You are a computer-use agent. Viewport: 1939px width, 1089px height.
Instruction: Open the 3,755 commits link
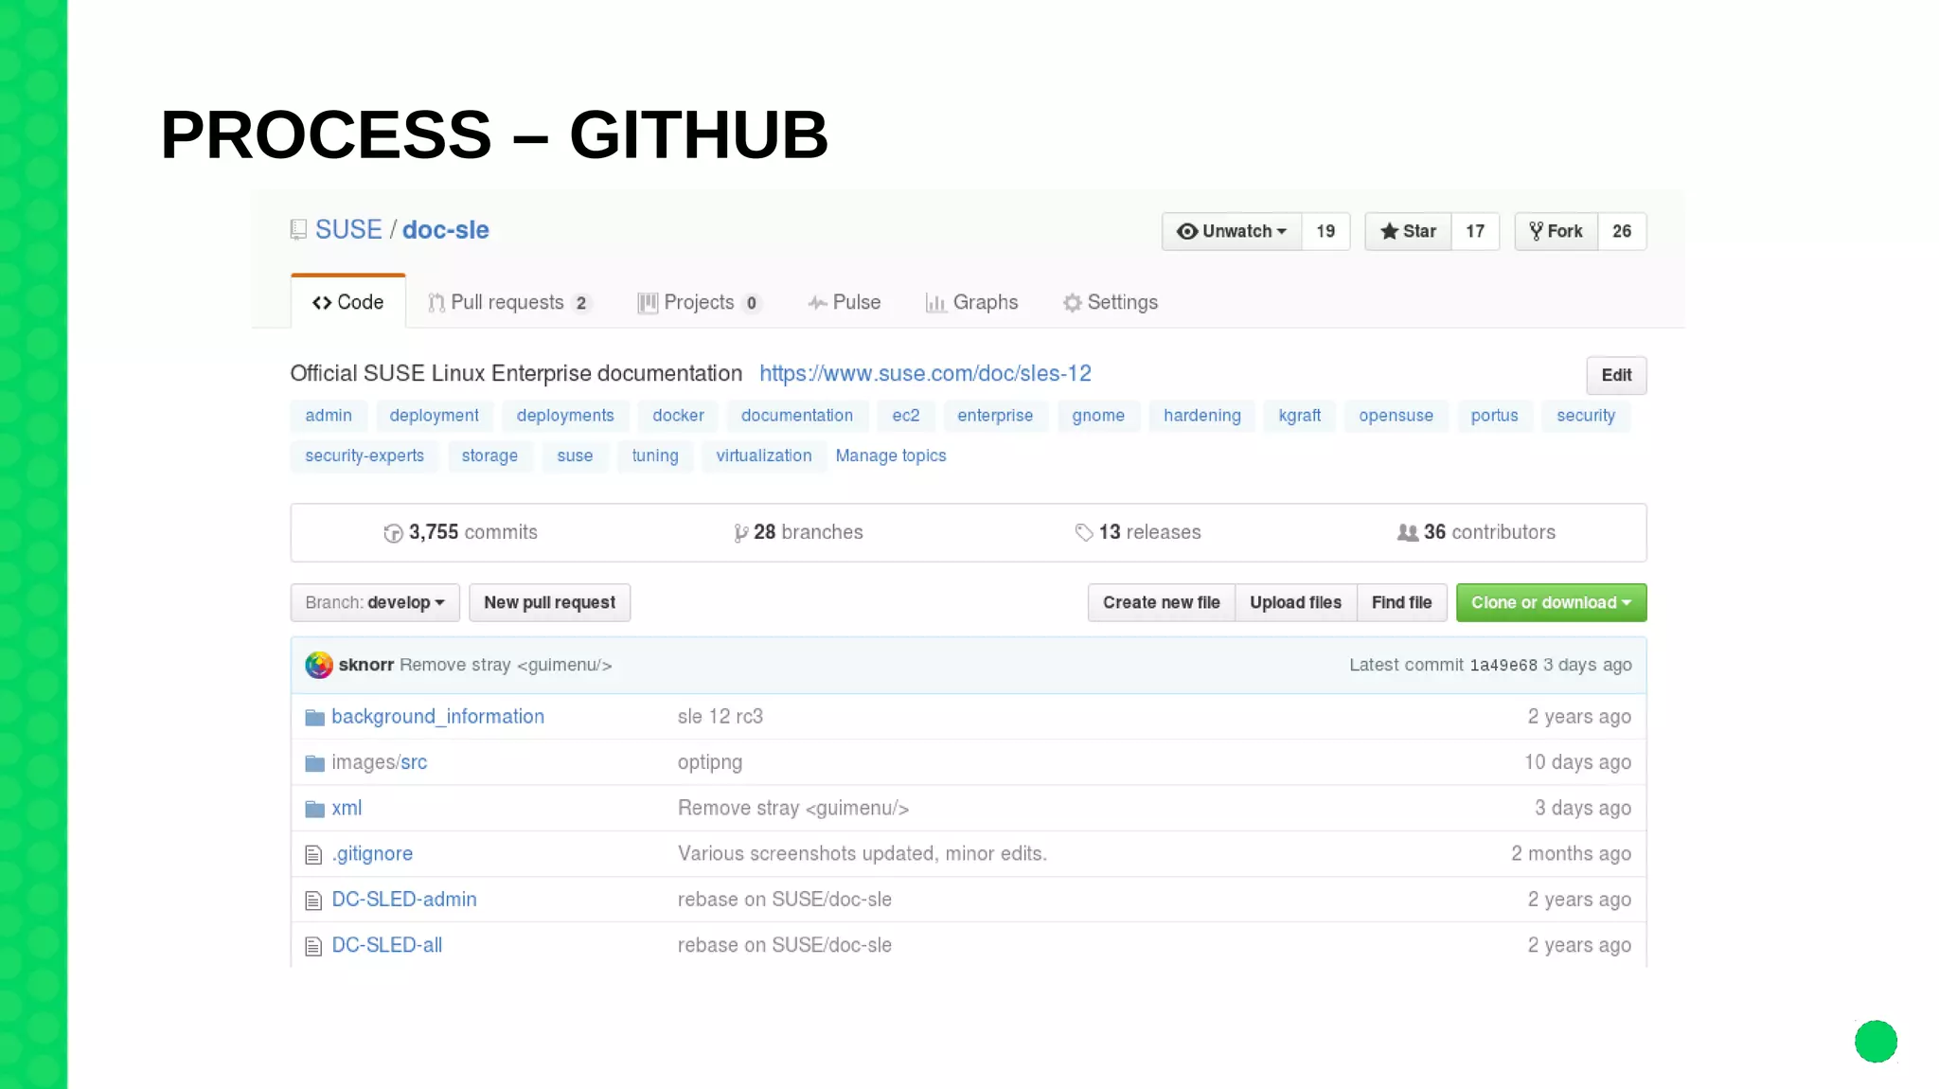[461, 532]
